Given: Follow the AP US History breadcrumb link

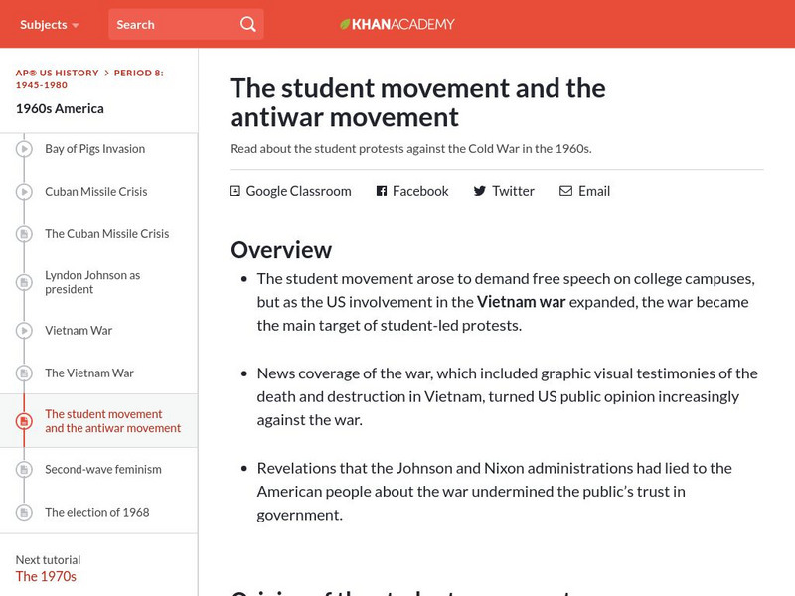Looking at the screenshot, I should (x=58, y=73).
